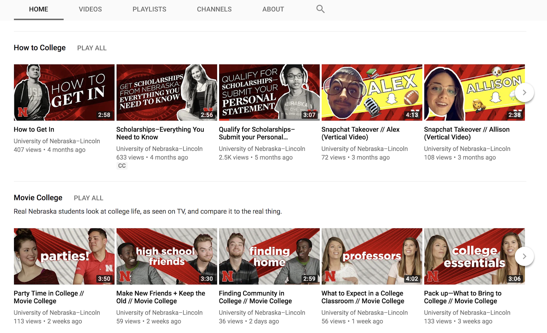Screen dimensions: 547x333
Task: Click channel name under How to Get In
Action: pos(57,141)
